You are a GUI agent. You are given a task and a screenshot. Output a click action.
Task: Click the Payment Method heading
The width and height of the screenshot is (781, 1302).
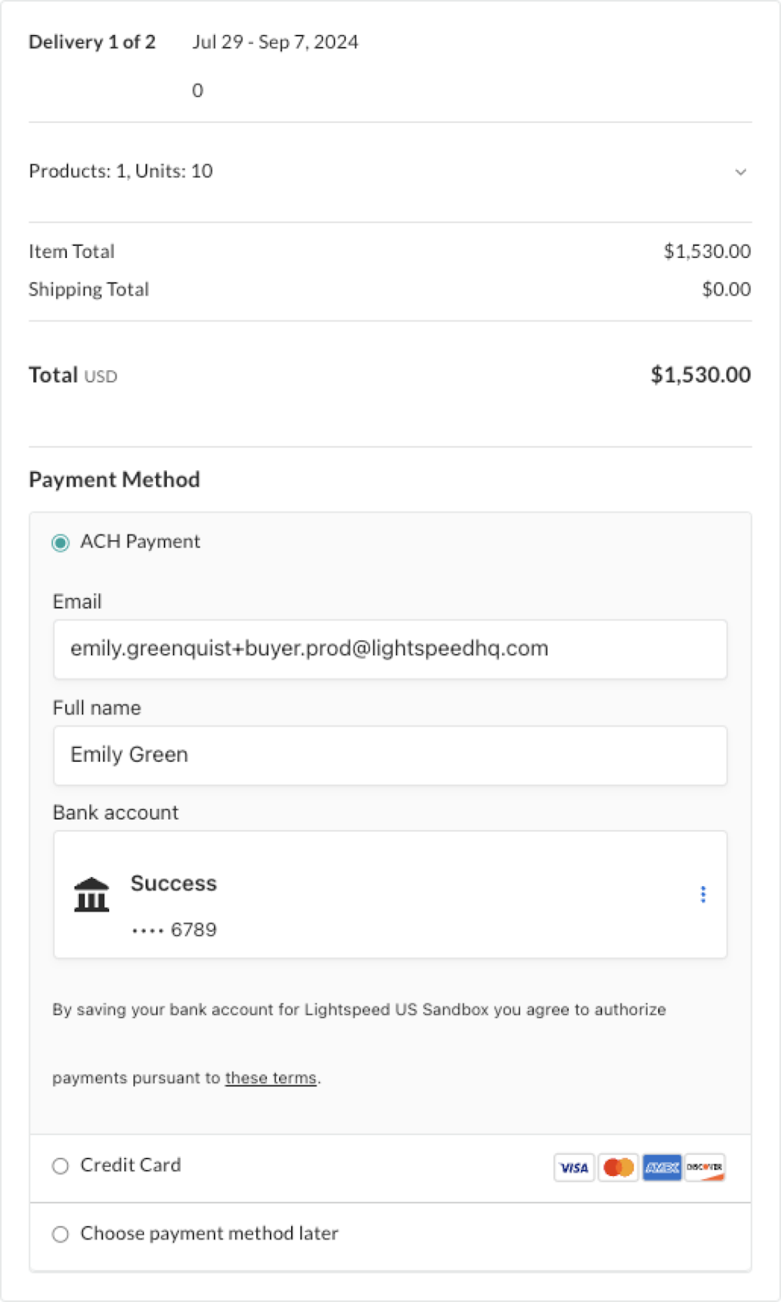click(114, 479)
